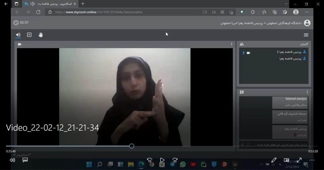The height and width of the screenshot is (170, 324).
Task: Click the back arrow in the video player
Action: tap(6, 4)
